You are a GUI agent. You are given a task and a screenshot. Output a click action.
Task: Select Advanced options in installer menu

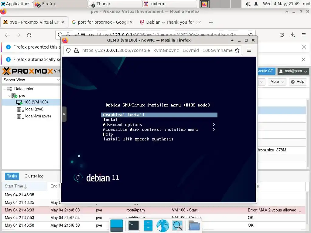(122, 125)
